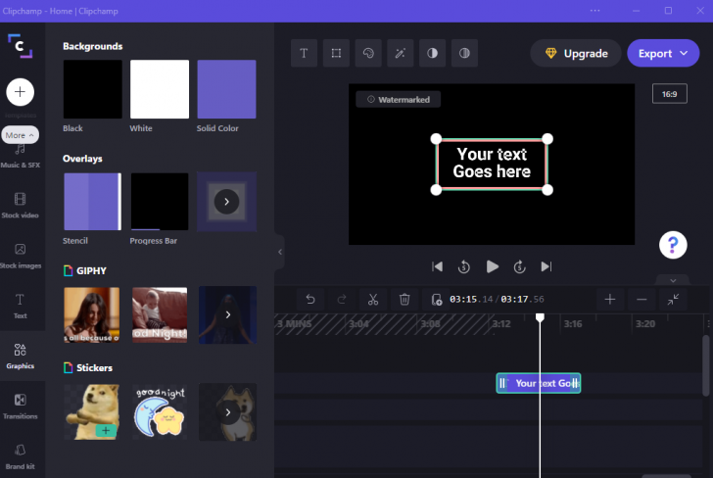The image size is (713, 478).
Task: Split the clip with the scissors icon
Action: [372, 299]
